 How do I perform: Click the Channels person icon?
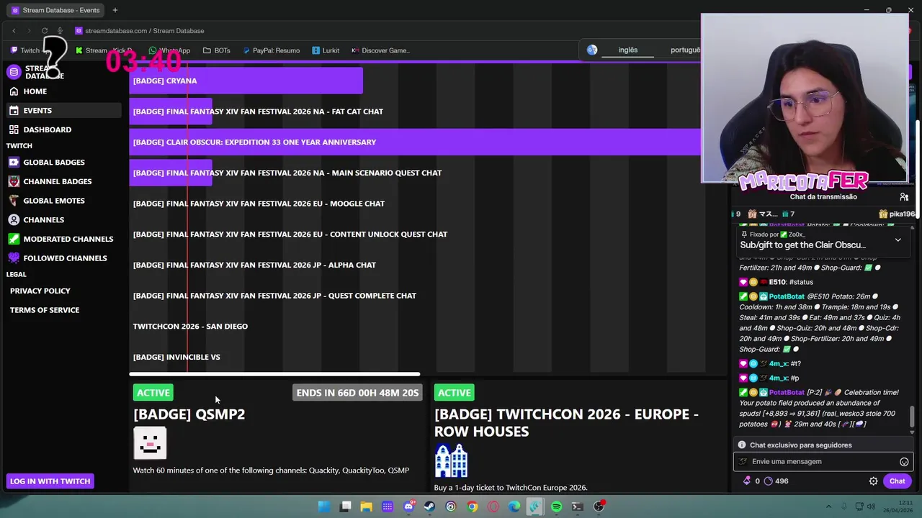[14, 219]
